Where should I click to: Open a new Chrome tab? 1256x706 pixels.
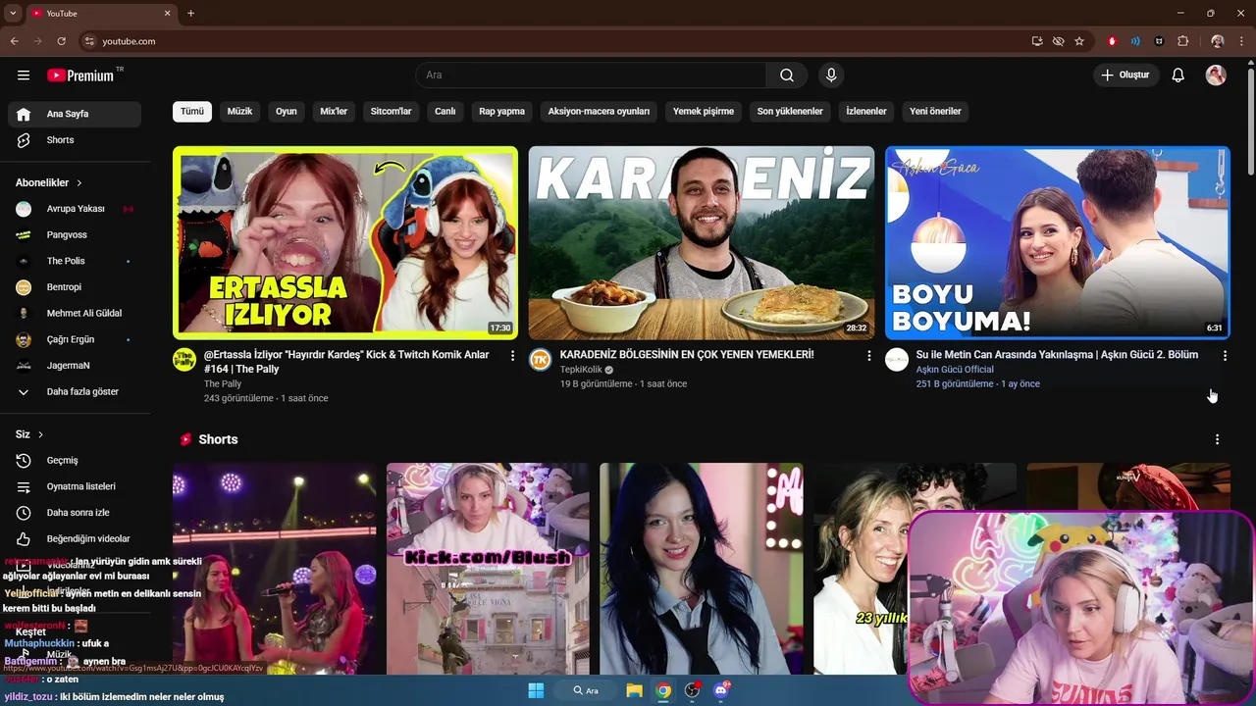click(x=190, y=14)
